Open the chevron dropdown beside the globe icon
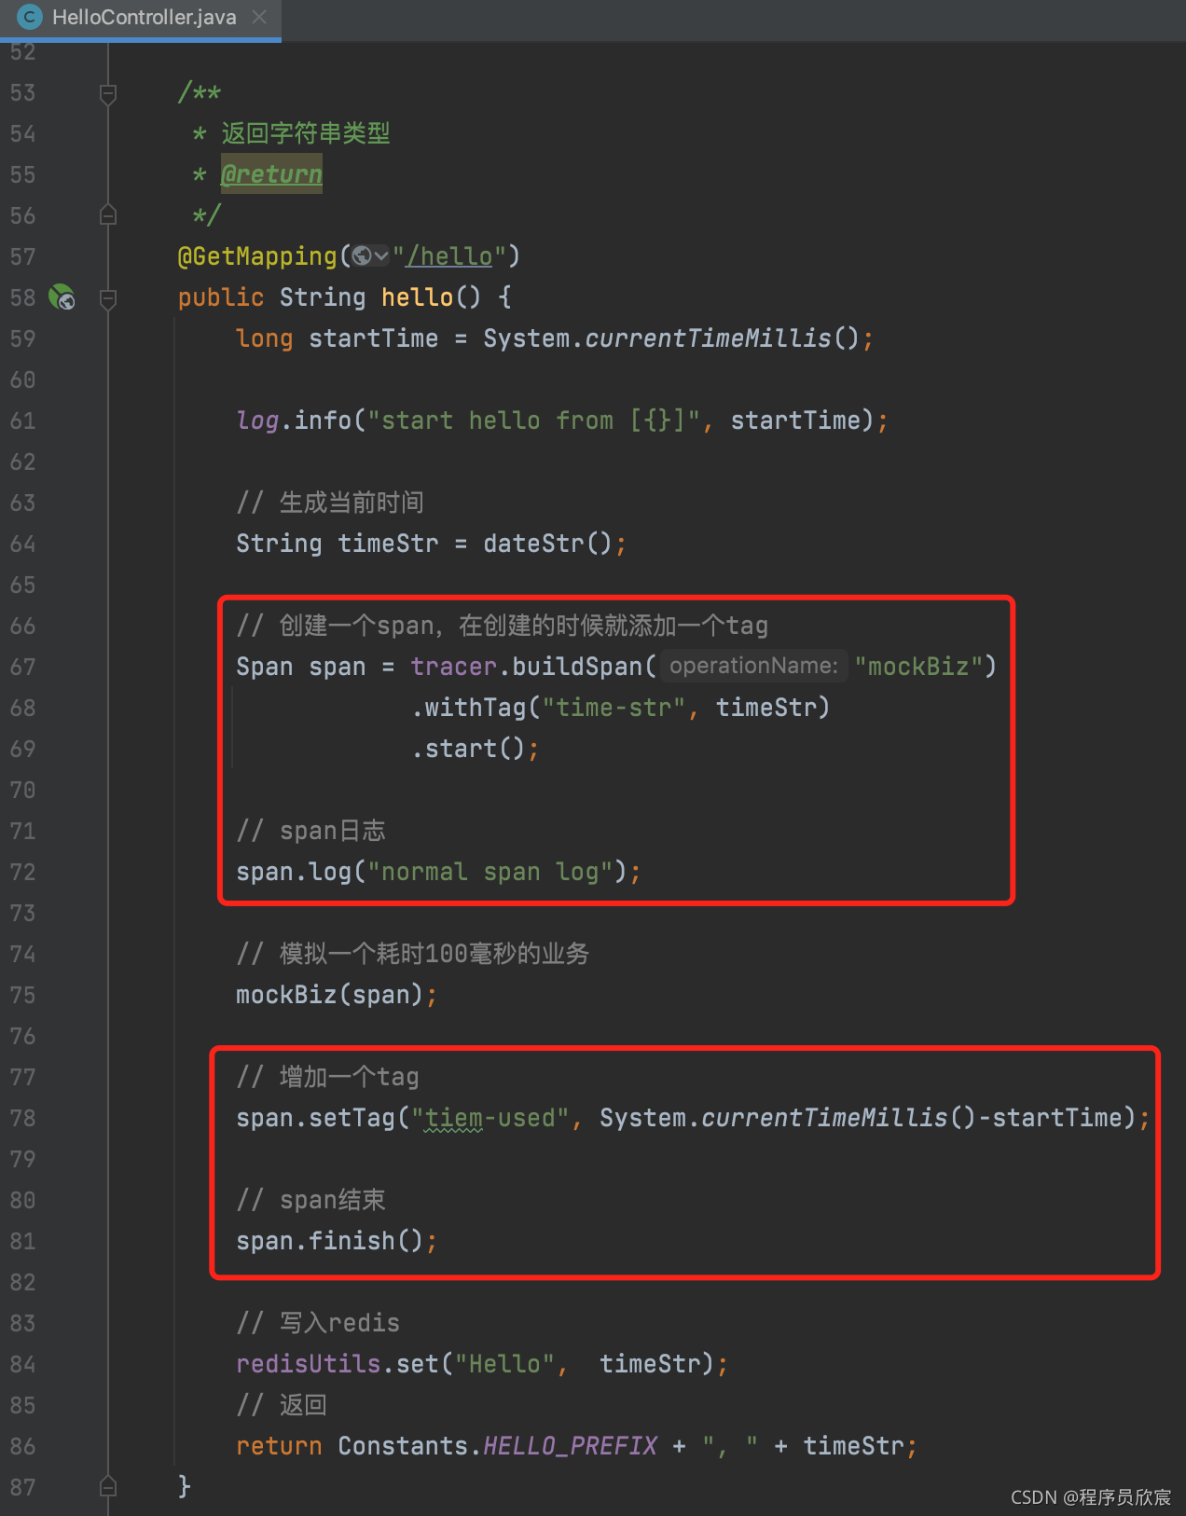Viewport: 1186px width, 1516px height. coord(380,255)
